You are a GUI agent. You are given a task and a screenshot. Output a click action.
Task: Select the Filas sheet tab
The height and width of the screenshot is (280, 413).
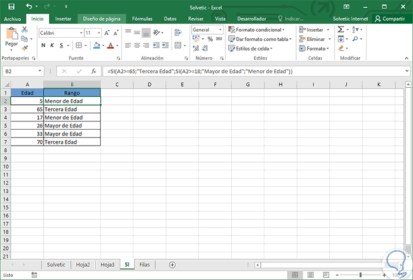pos(145,265)
